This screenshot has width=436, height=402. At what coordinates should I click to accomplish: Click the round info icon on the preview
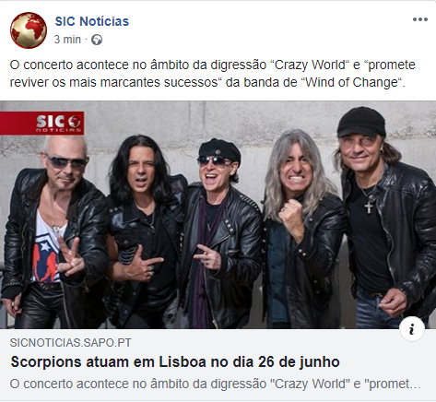click(412, 329)
